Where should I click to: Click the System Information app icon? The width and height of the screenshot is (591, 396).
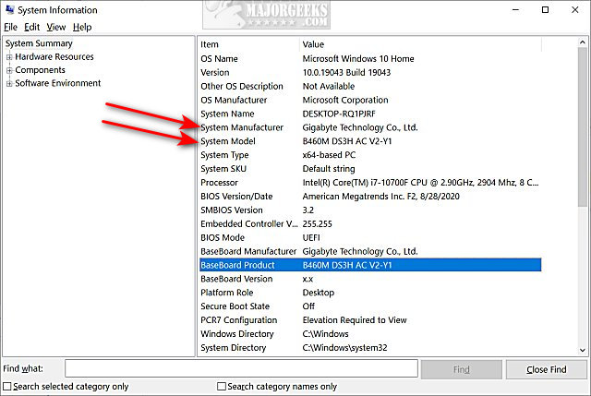[9, 9]
